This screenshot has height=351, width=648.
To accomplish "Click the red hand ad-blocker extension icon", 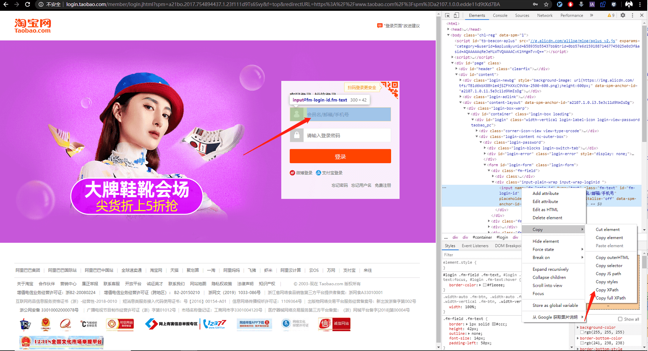I will 570,4.
